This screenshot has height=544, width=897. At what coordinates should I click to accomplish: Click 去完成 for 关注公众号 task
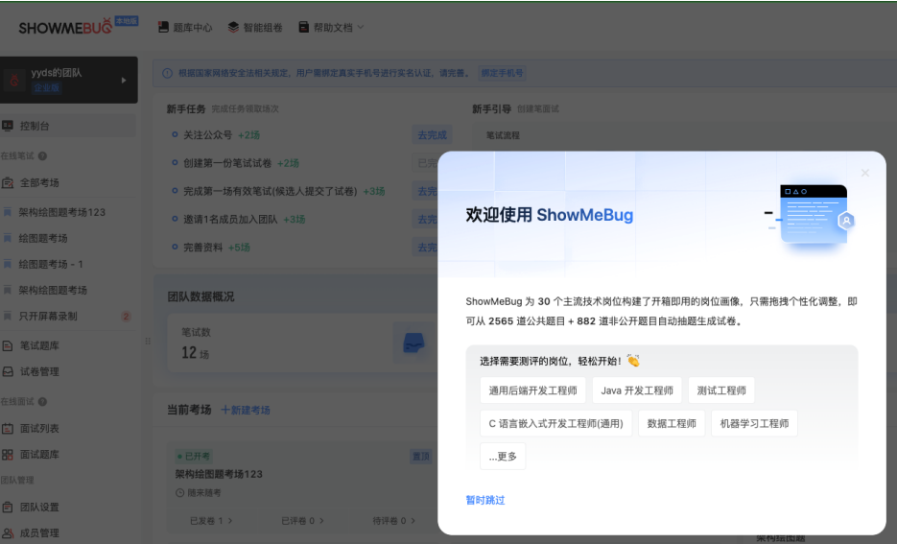click(x=432, y=135)
